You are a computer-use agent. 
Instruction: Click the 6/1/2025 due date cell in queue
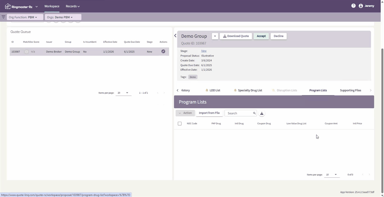[x=129, y=52]
